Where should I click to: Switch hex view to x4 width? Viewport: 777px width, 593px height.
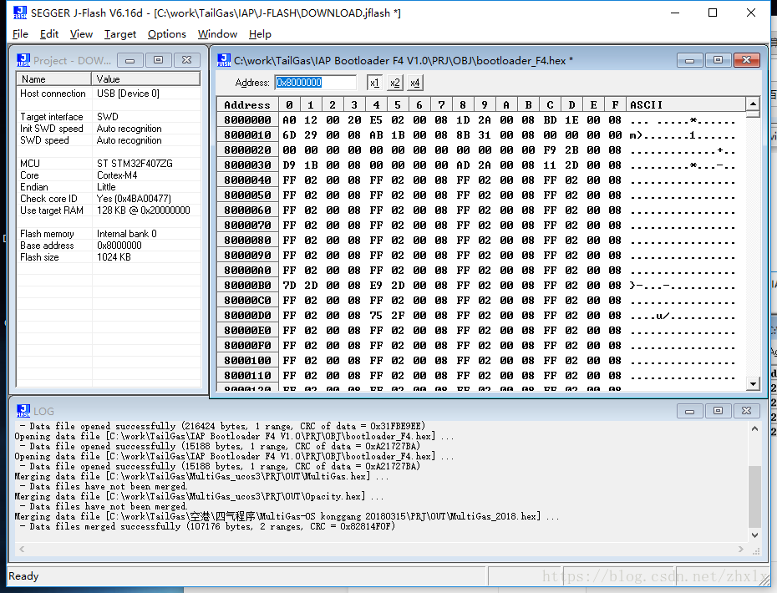coord(415,83)
